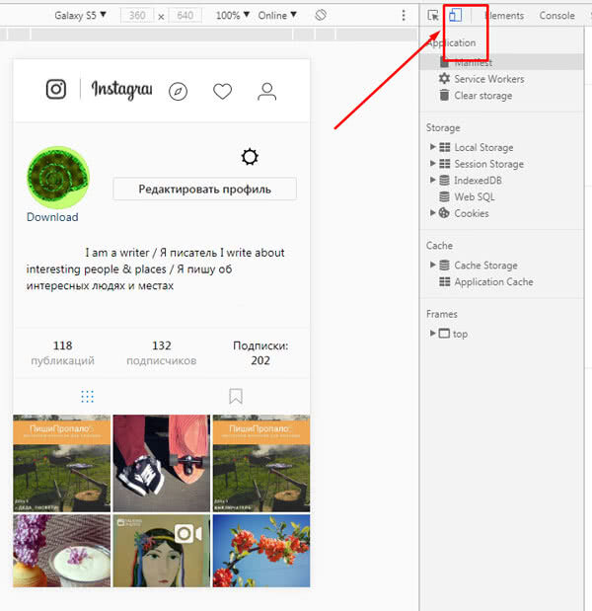592x611 pixels.
Task: Open the 132 подписчиков followers count
Action: point(161,353)
